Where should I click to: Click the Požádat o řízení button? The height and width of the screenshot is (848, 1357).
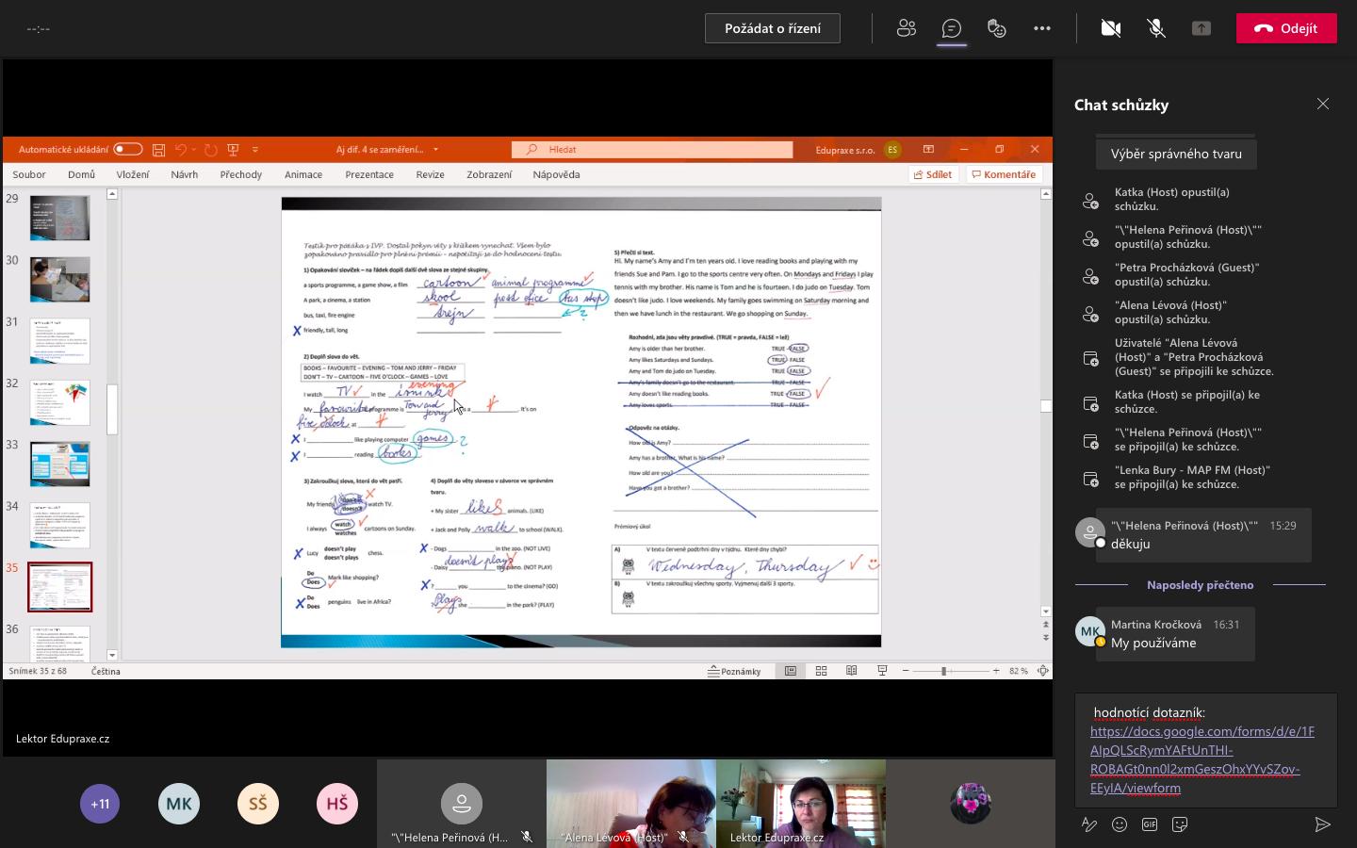coord(772,28)
